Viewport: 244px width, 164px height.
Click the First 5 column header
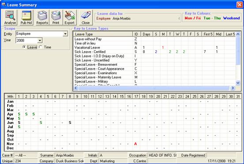(x=208, y=34)
